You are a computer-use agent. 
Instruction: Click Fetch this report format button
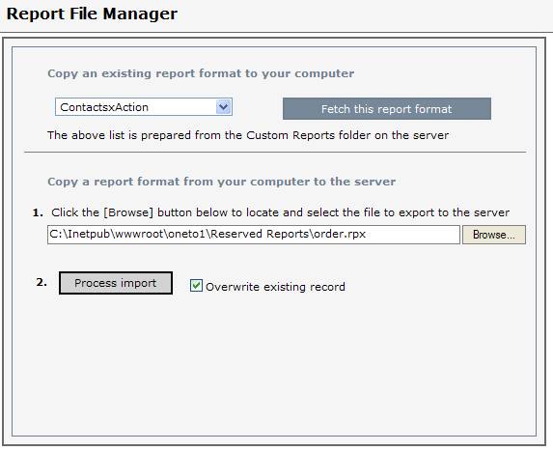pyautogui.click(x=387, y=109)
